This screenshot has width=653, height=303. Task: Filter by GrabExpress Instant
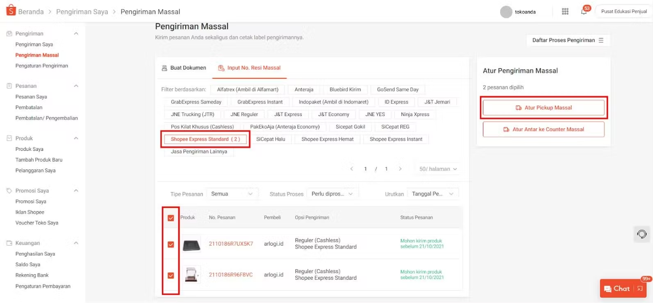[260, 102]
